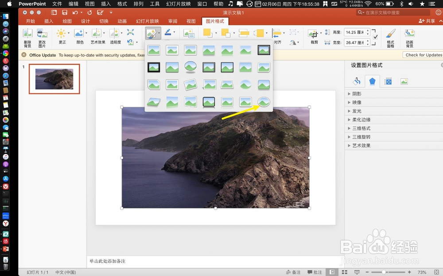Open the Selection Pane icon
443x276 pixels.
point(244,33)
